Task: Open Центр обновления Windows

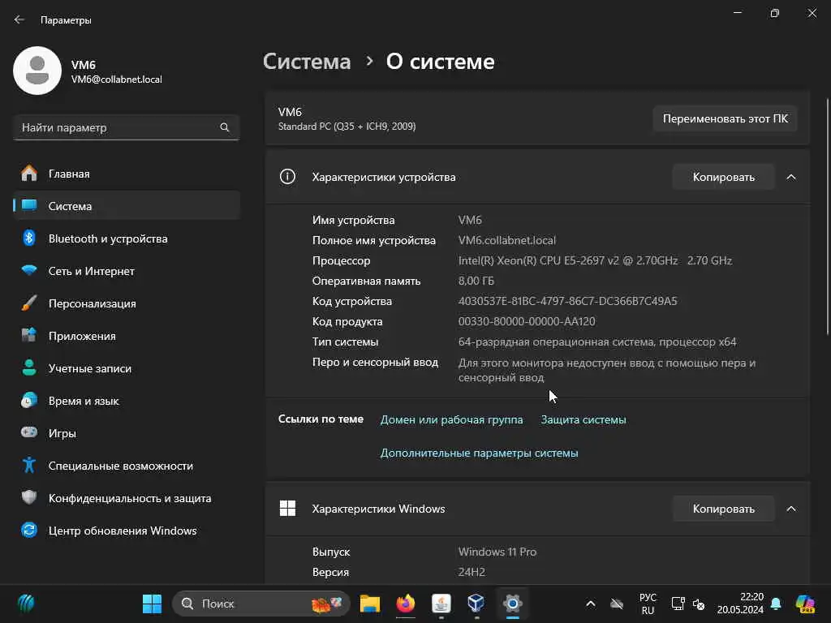Action: click(x=127, y=531)
